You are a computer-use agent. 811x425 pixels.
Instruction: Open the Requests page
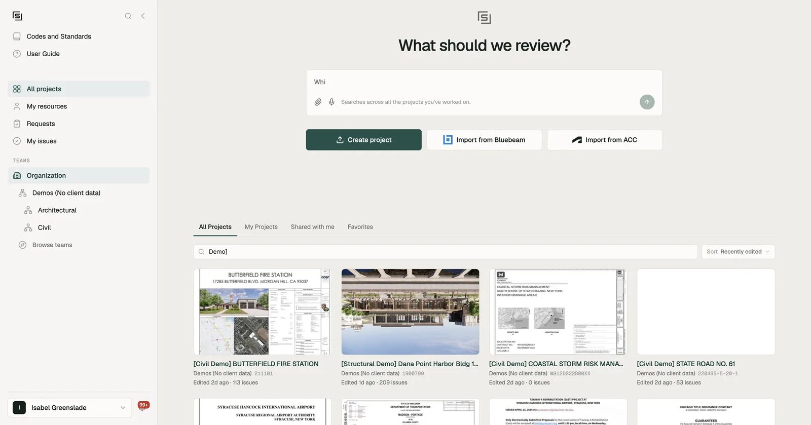(41, 124)
